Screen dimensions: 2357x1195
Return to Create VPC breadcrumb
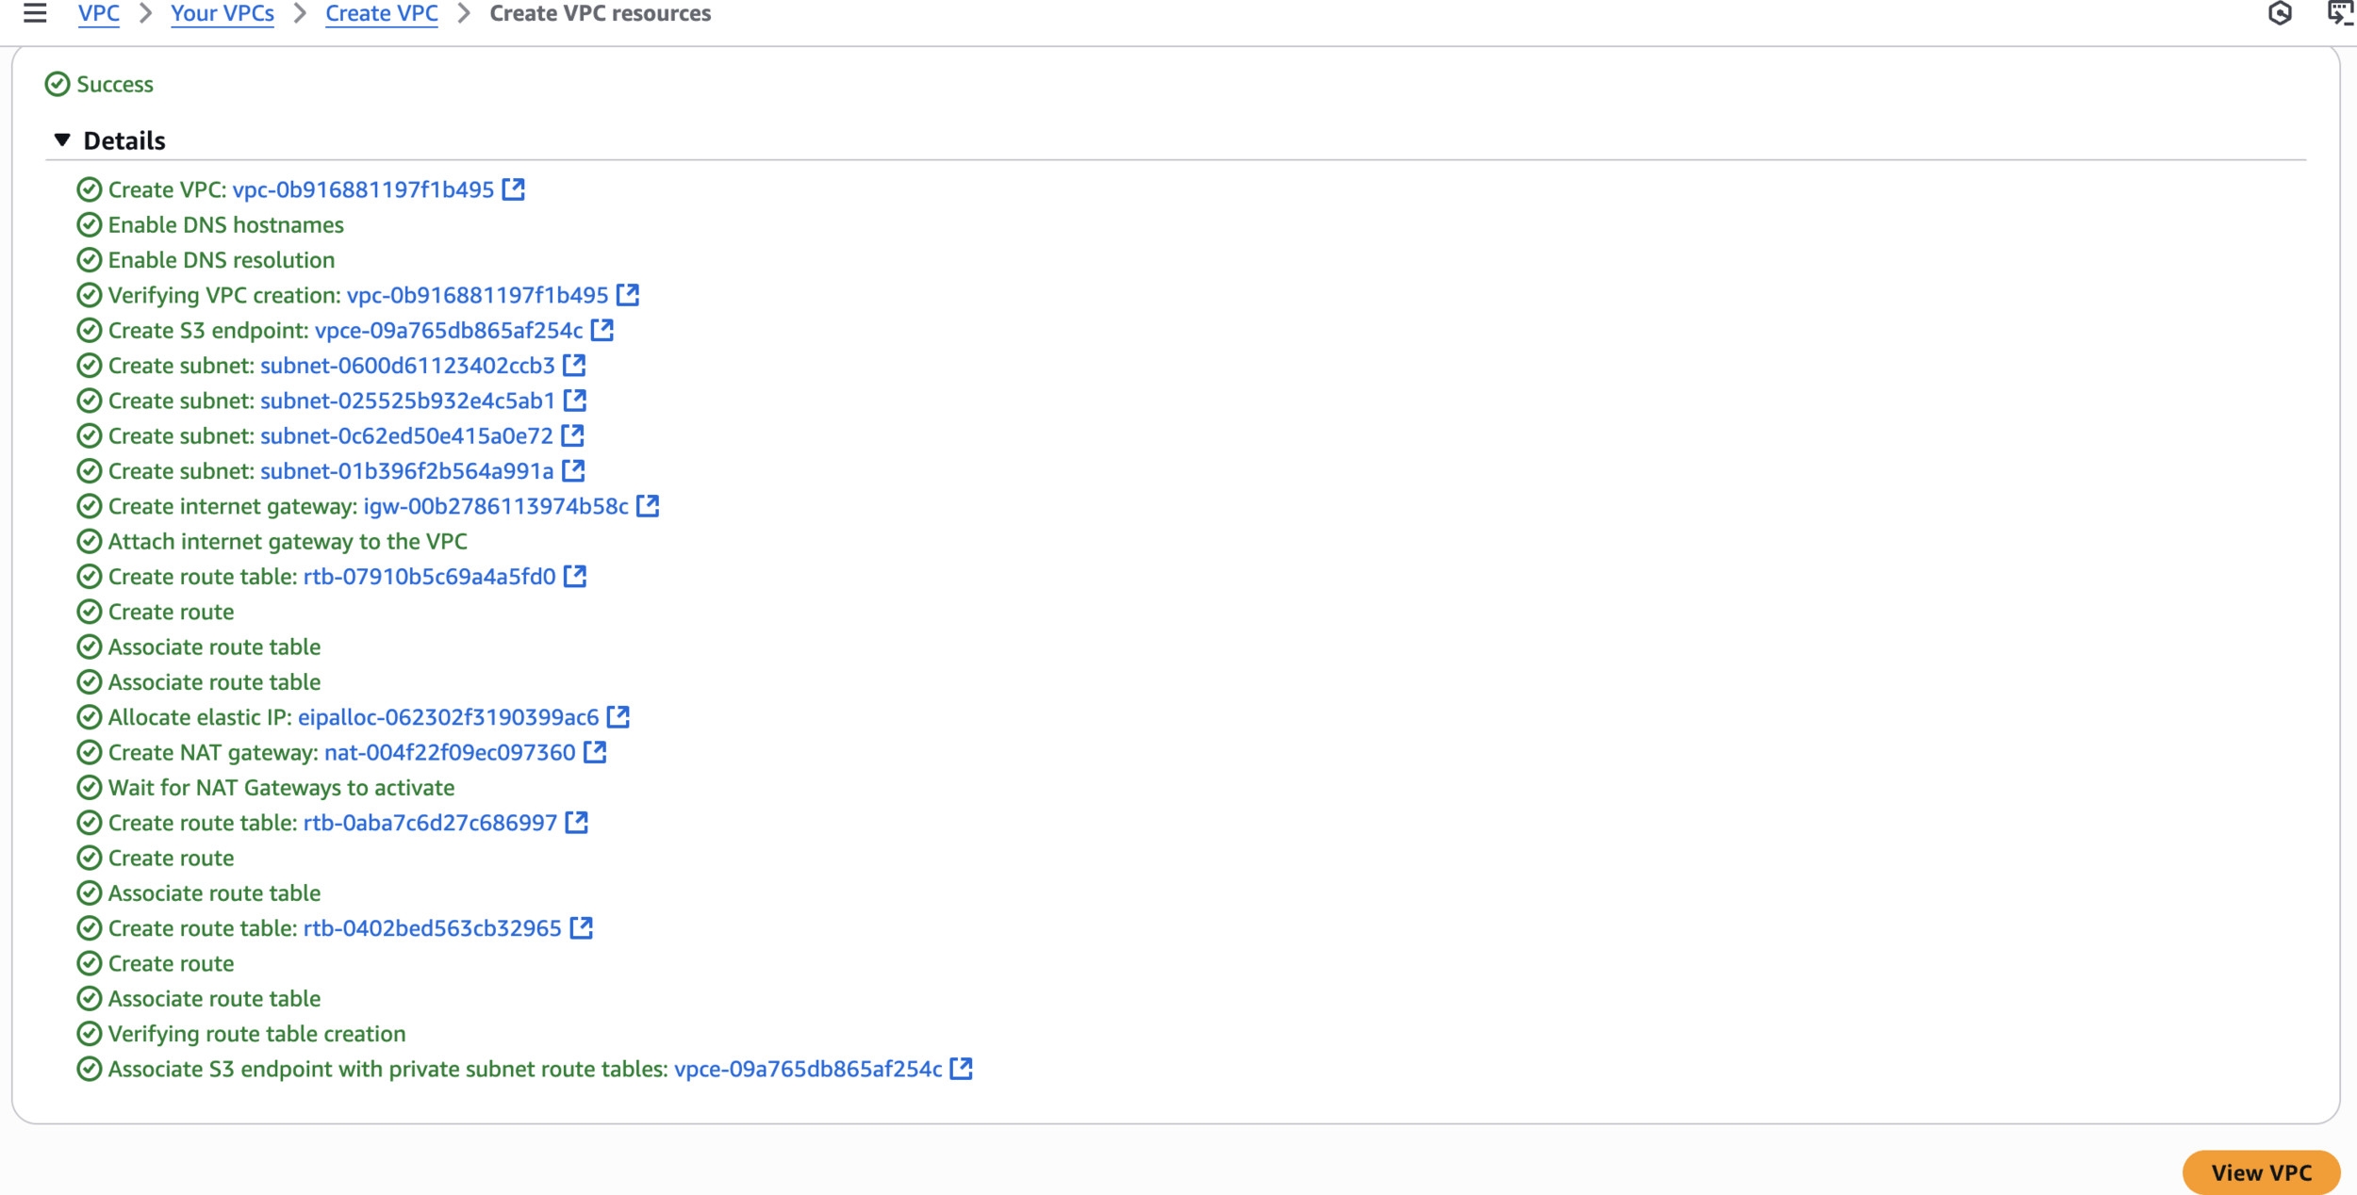tap(382, 13)
